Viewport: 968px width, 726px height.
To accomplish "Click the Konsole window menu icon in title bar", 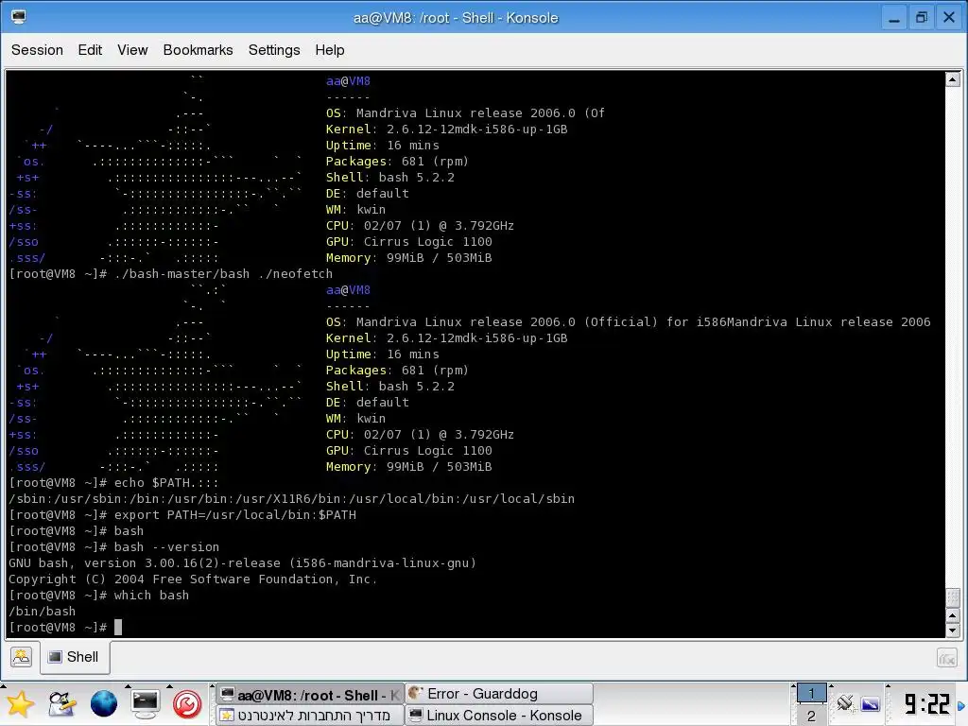I will [x=19, y=17].
